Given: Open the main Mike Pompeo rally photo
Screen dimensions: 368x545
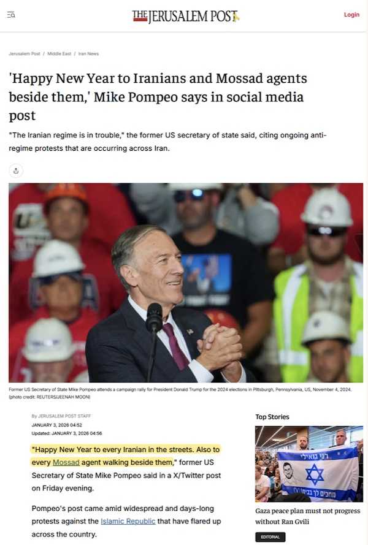Looking at the screenshot, I should [186, 283].
